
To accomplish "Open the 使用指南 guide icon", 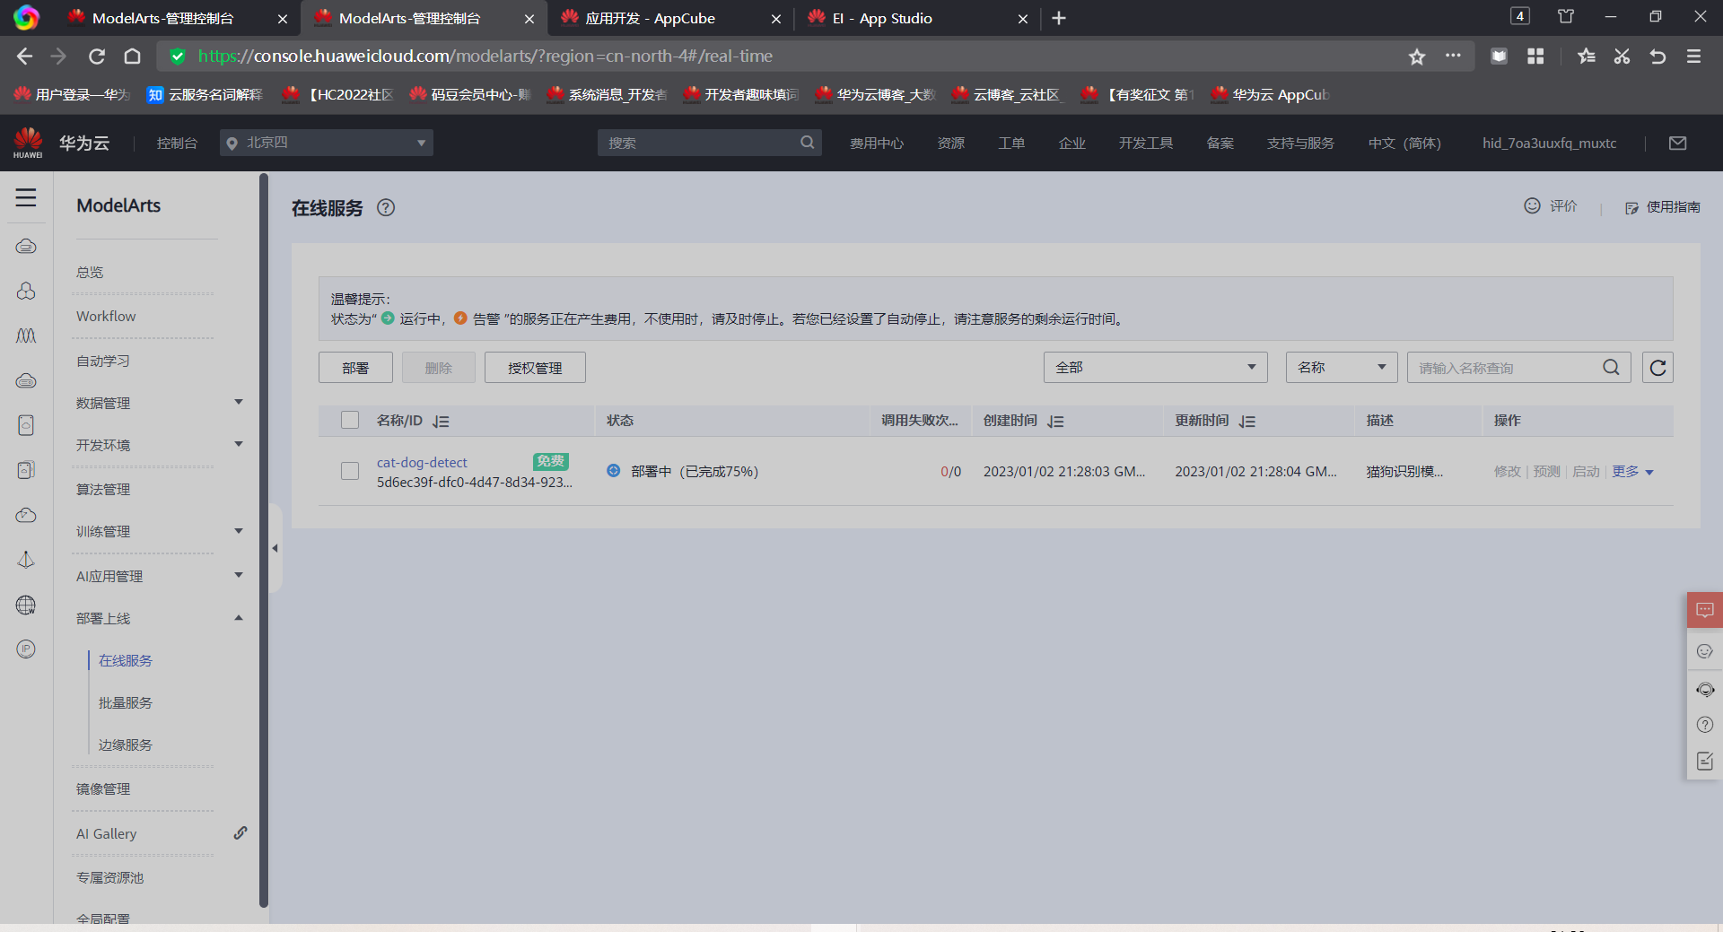I will pyautogui.click(x=1631, y=207).
